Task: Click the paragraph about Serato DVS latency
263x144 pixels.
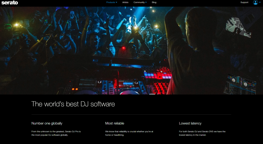Action: 202,133
